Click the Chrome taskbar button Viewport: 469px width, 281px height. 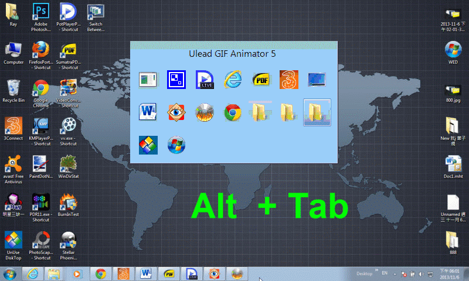[101, 274]
